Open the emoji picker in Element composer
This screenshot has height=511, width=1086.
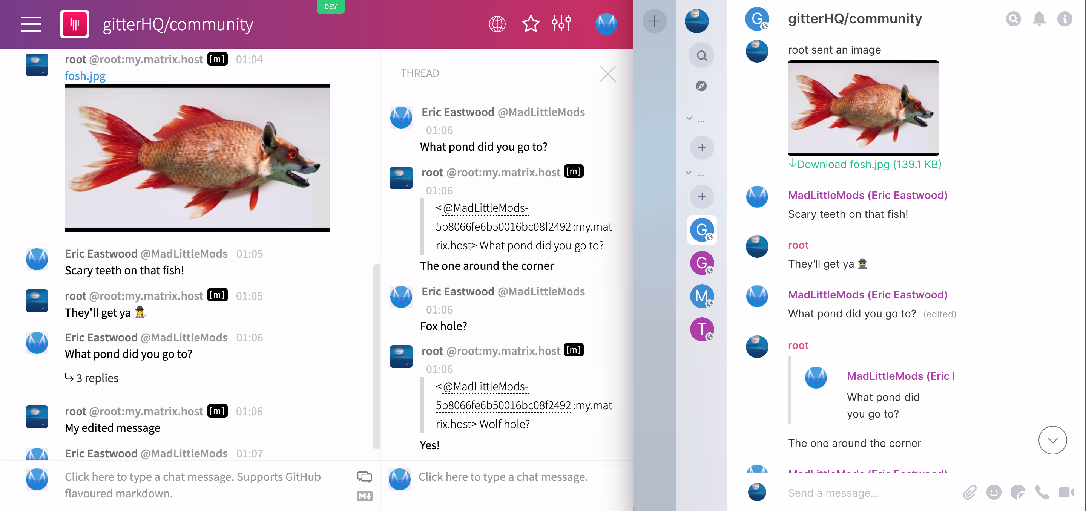pos(994,492)
